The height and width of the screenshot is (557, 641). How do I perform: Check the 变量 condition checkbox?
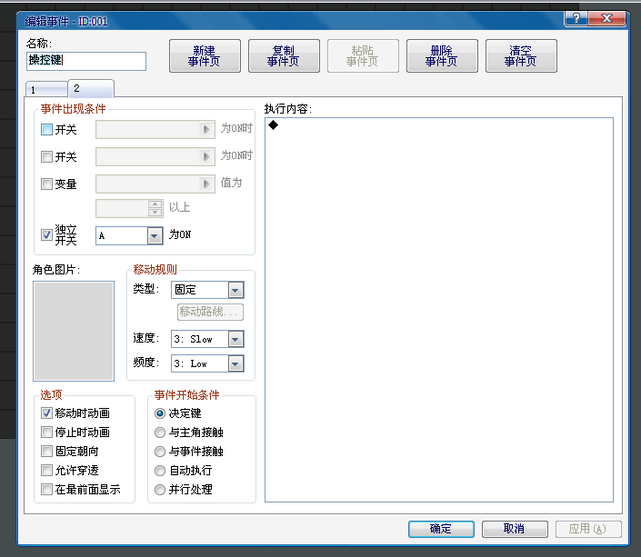pyautogui.click(x=46, y=184)
